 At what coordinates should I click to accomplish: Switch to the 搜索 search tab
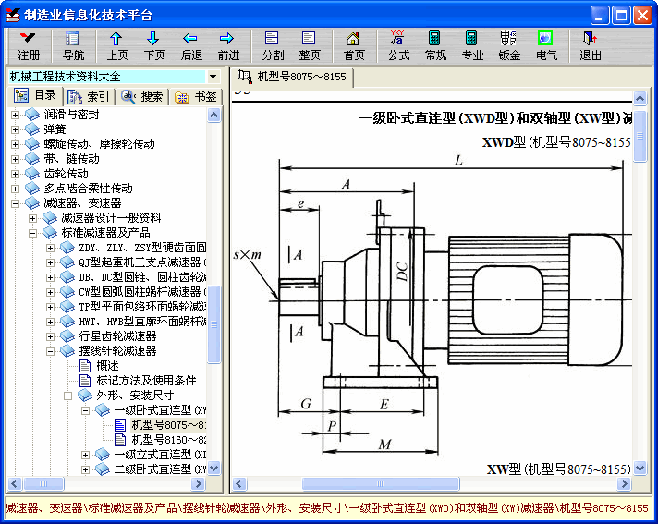tap(142, 96)
